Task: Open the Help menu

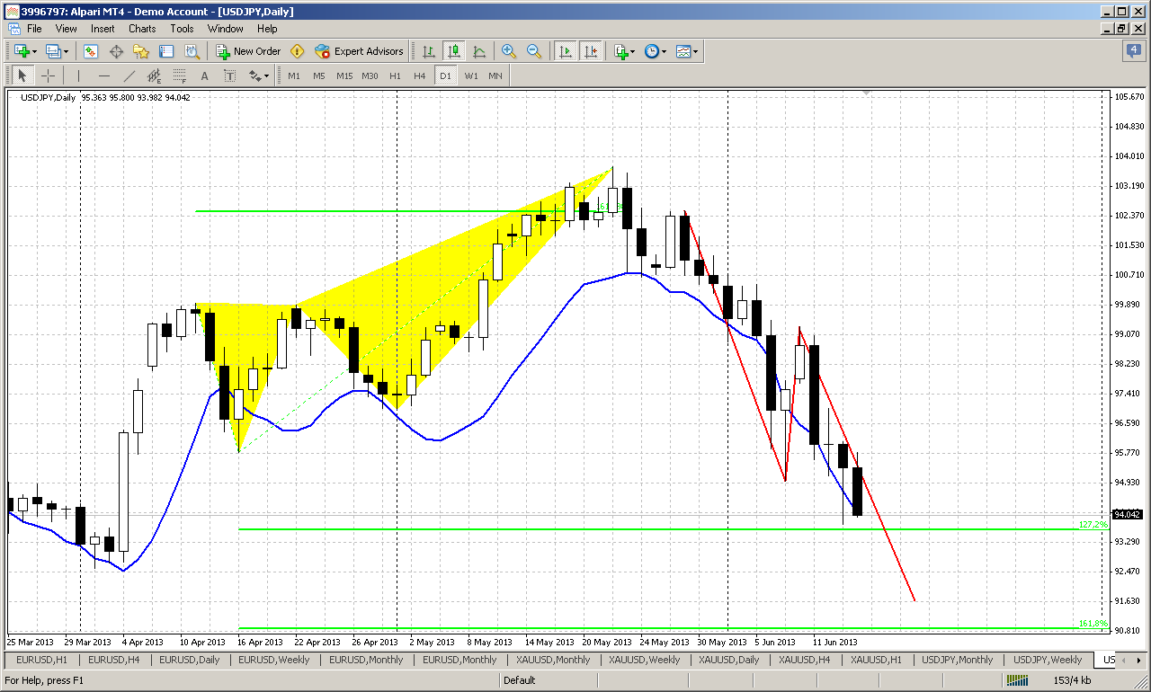Action: pos(267,29)
